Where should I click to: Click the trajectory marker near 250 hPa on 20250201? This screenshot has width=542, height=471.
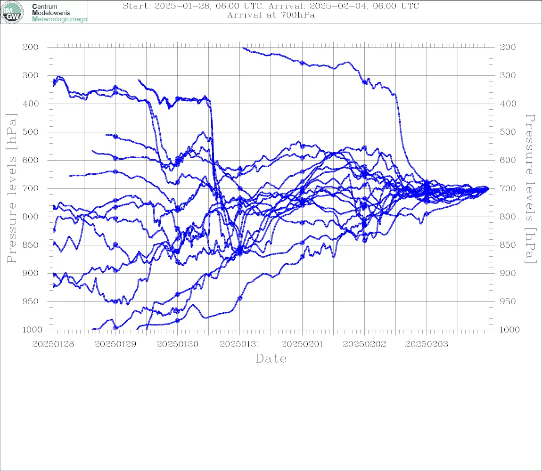(x=302, y=63)
